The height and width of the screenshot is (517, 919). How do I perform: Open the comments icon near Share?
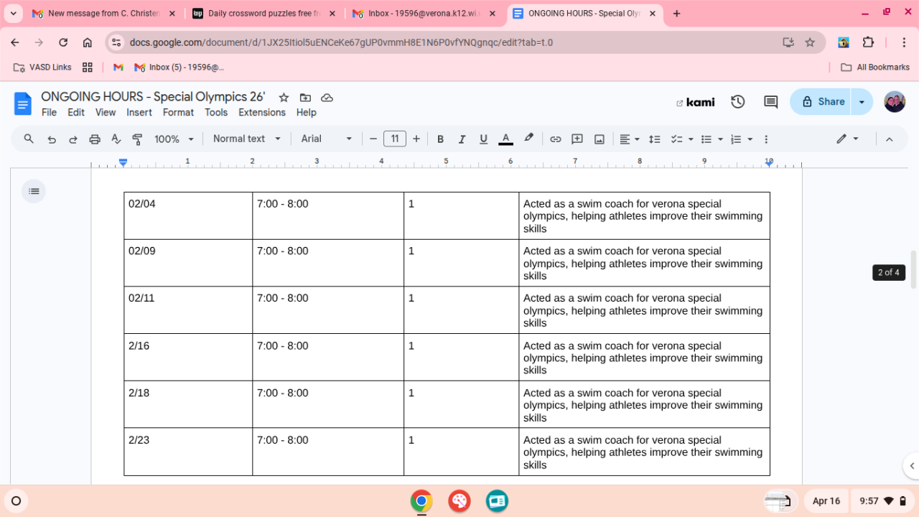click(770, 102)
